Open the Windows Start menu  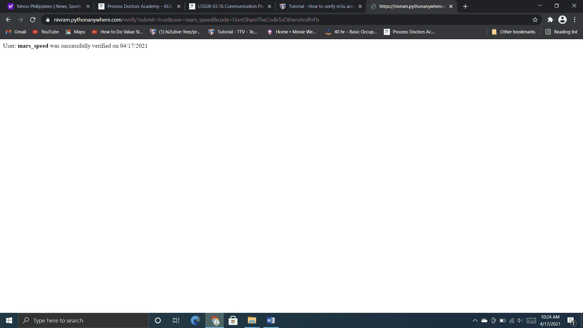pyautogui.click(x=9, y=320)
